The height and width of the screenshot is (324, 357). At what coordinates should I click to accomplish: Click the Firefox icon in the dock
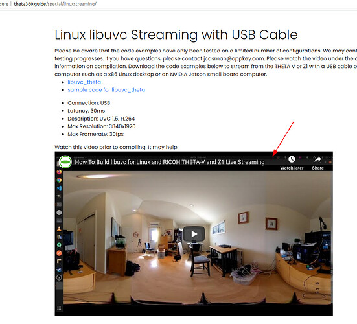click(x=59, y=172)
